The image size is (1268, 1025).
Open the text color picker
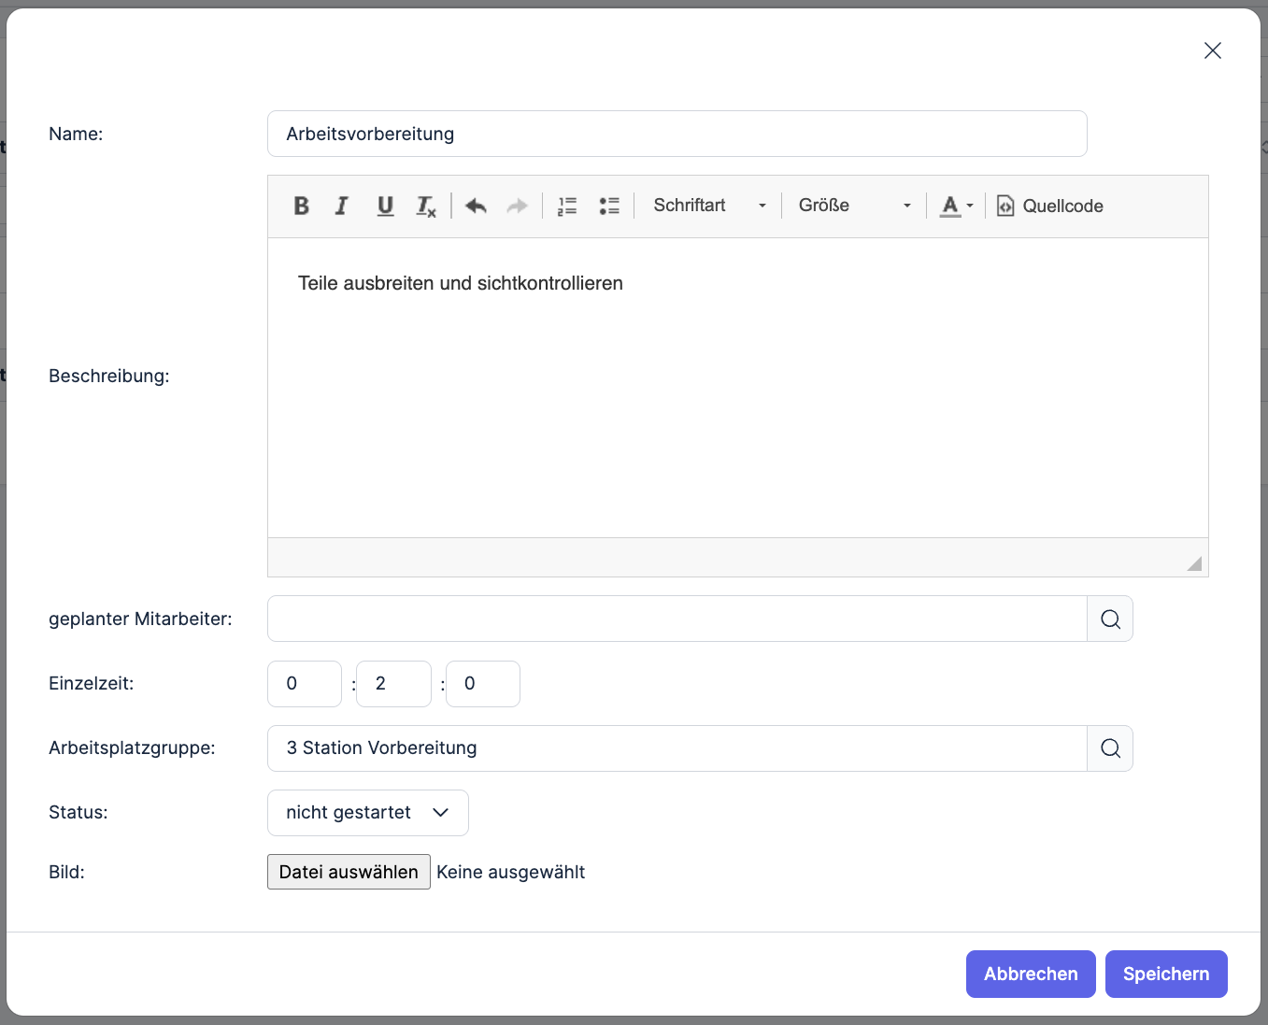point(956,206)
